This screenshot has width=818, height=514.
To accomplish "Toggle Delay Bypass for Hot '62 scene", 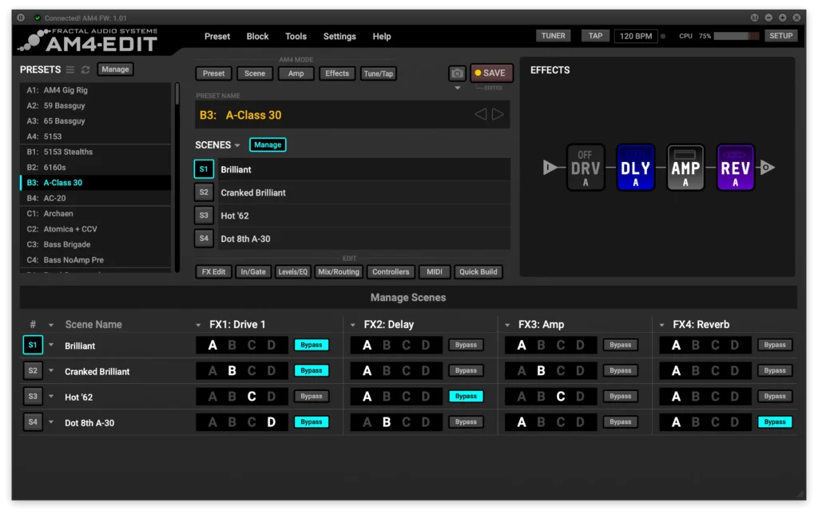I will (x=466, y=397).
